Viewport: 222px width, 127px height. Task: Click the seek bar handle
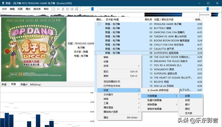pyautogui.click(x=207, y=9)
